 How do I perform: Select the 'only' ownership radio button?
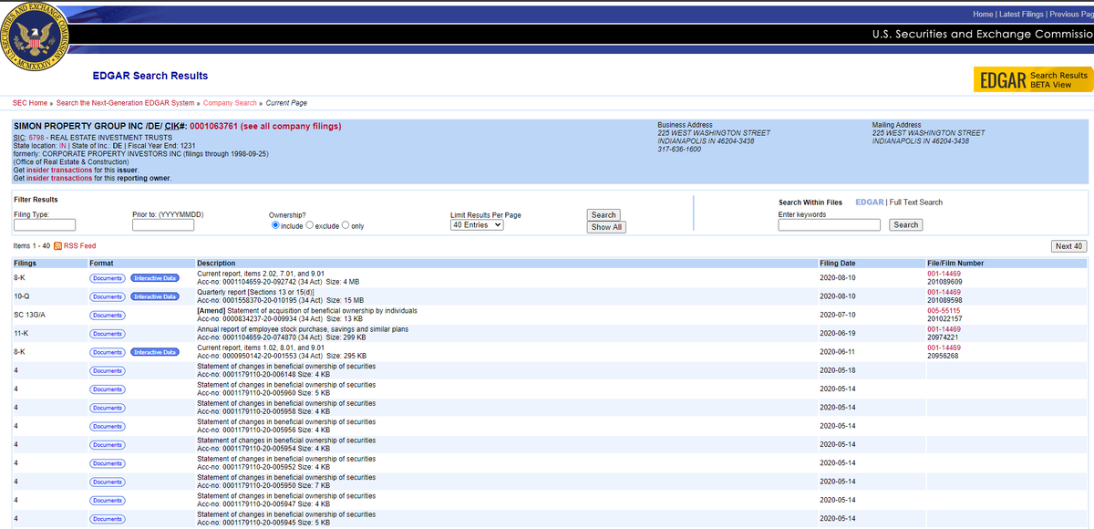tap(346, 225)
